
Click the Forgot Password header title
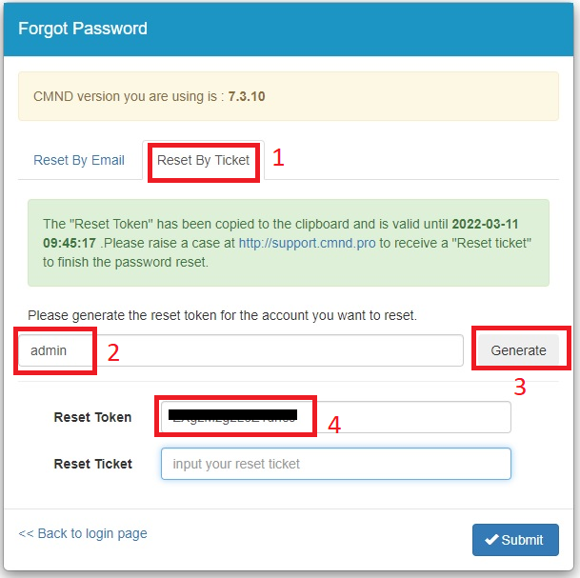point(83,29)
